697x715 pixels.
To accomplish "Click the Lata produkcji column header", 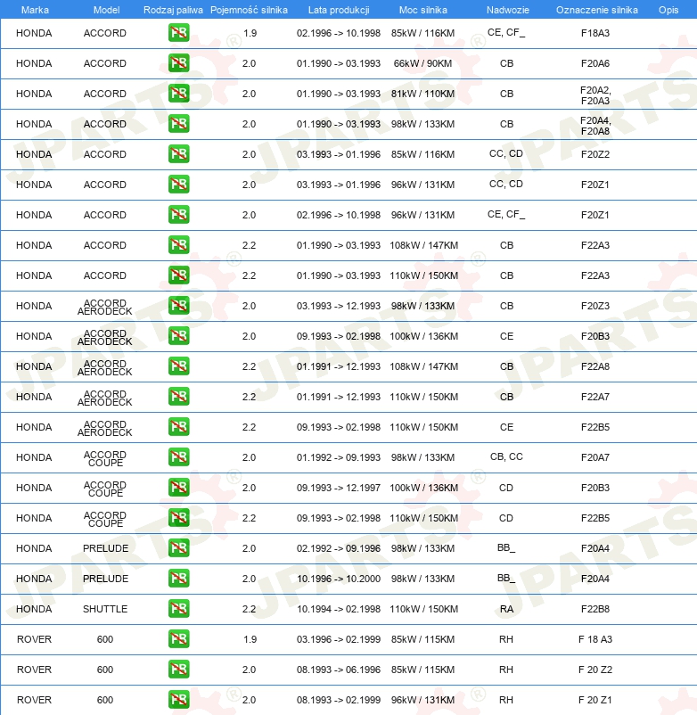I will pyautogui.click(x=339, y=10).
